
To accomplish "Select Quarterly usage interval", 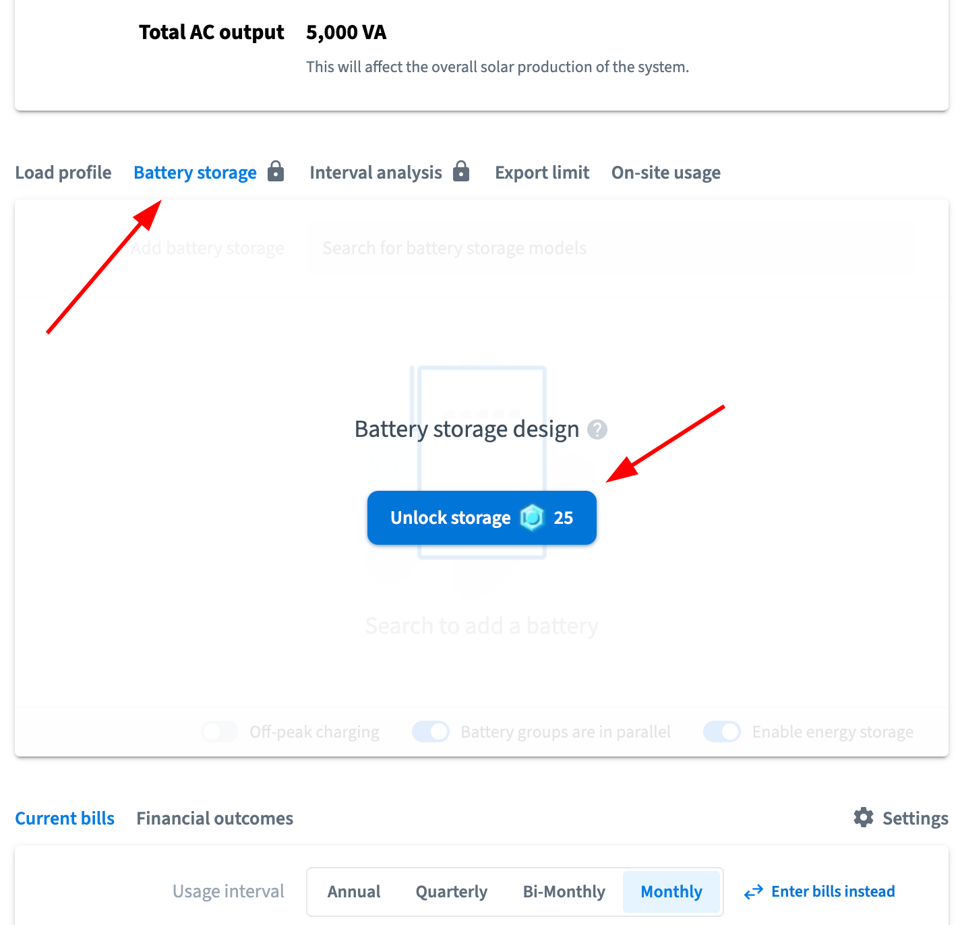I will click(x=452, y=892).
